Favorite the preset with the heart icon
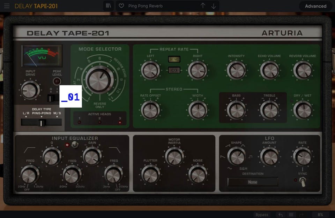This screenshot has width=335, height=218. [121, 6]
